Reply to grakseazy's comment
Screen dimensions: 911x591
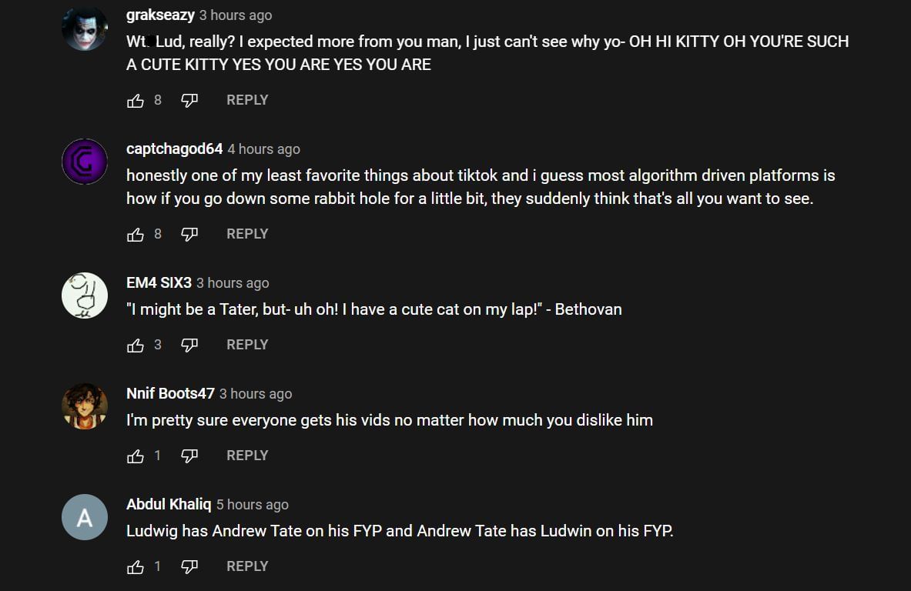pos(247,100)
